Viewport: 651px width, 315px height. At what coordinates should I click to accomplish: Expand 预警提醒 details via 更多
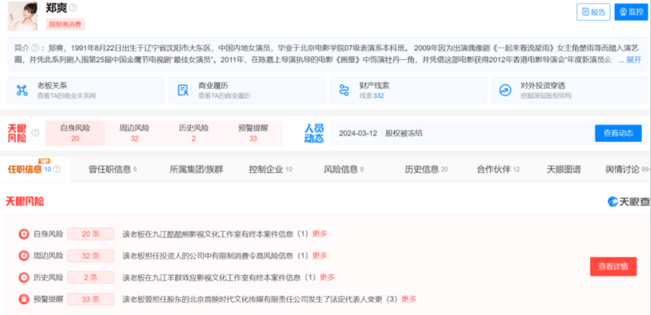[x=409, y=299]
